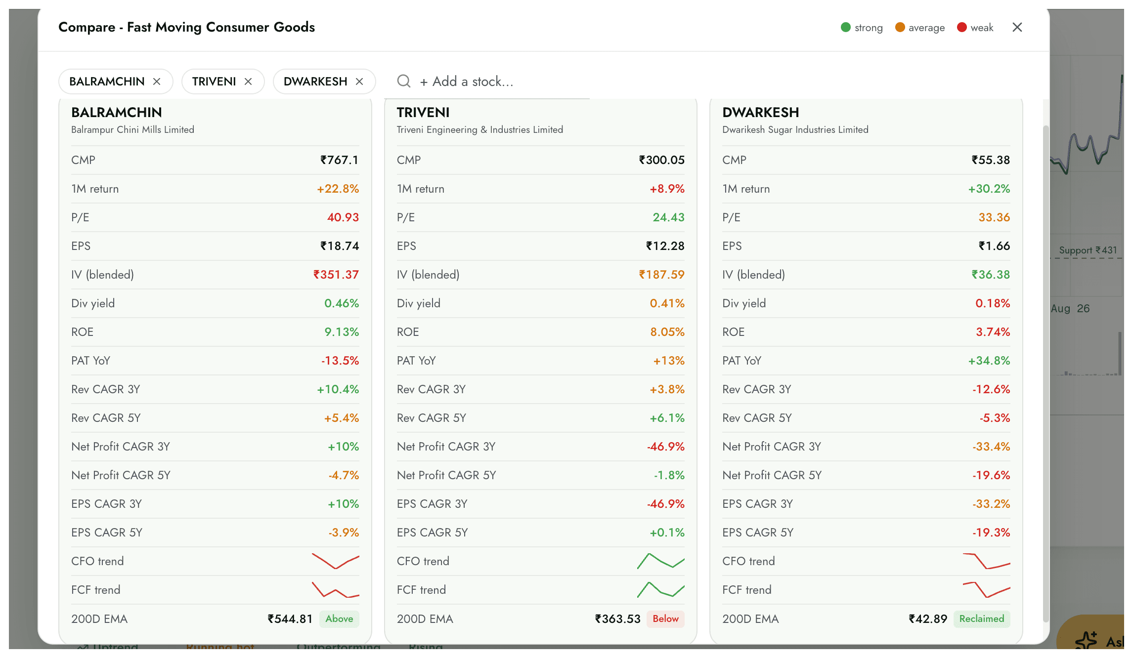
Task: Click TRIVENI ROE value 8.05%
Action: (x=667, y=332)
